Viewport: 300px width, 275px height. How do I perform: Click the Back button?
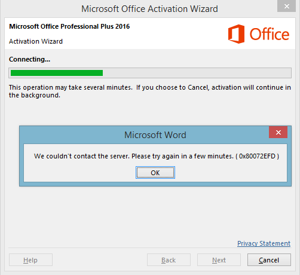pyautogui.click(x=169, y=260)
